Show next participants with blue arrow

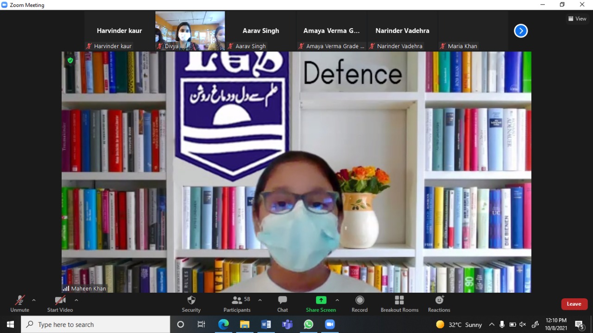(x=521, y=31)
